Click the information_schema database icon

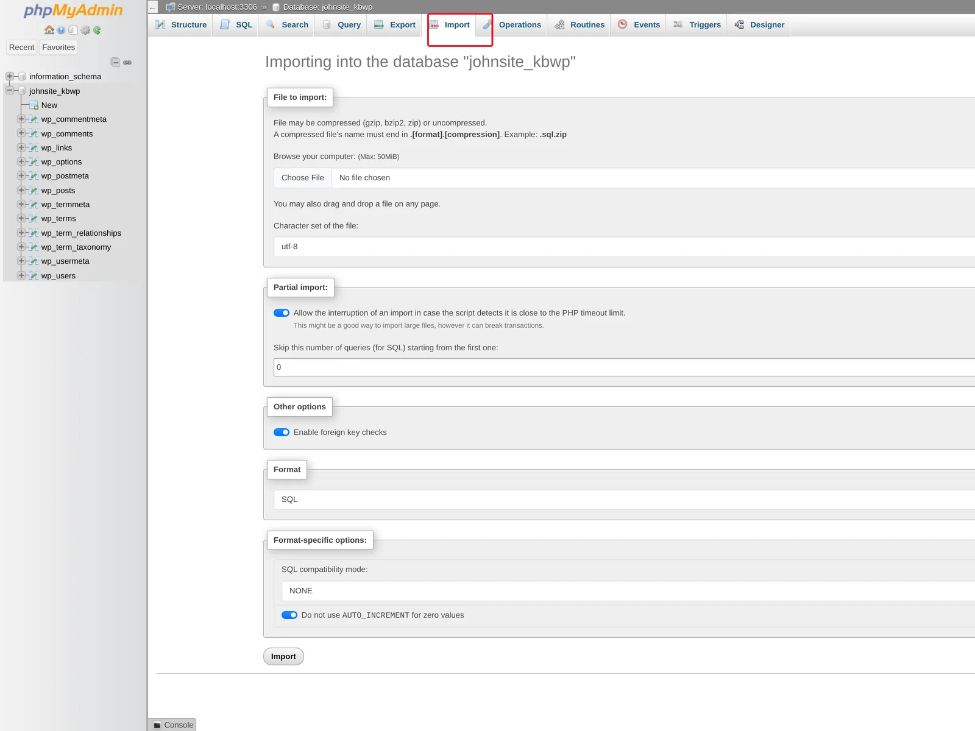pyautogui.click(x=22, y=76)
